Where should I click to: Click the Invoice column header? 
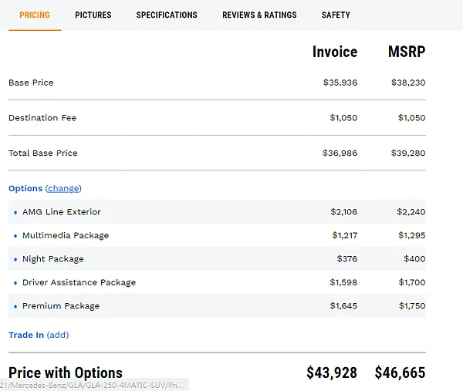click(335, 52)
